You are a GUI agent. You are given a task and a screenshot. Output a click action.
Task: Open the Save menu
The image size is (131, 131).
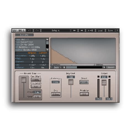click(110, 30)
